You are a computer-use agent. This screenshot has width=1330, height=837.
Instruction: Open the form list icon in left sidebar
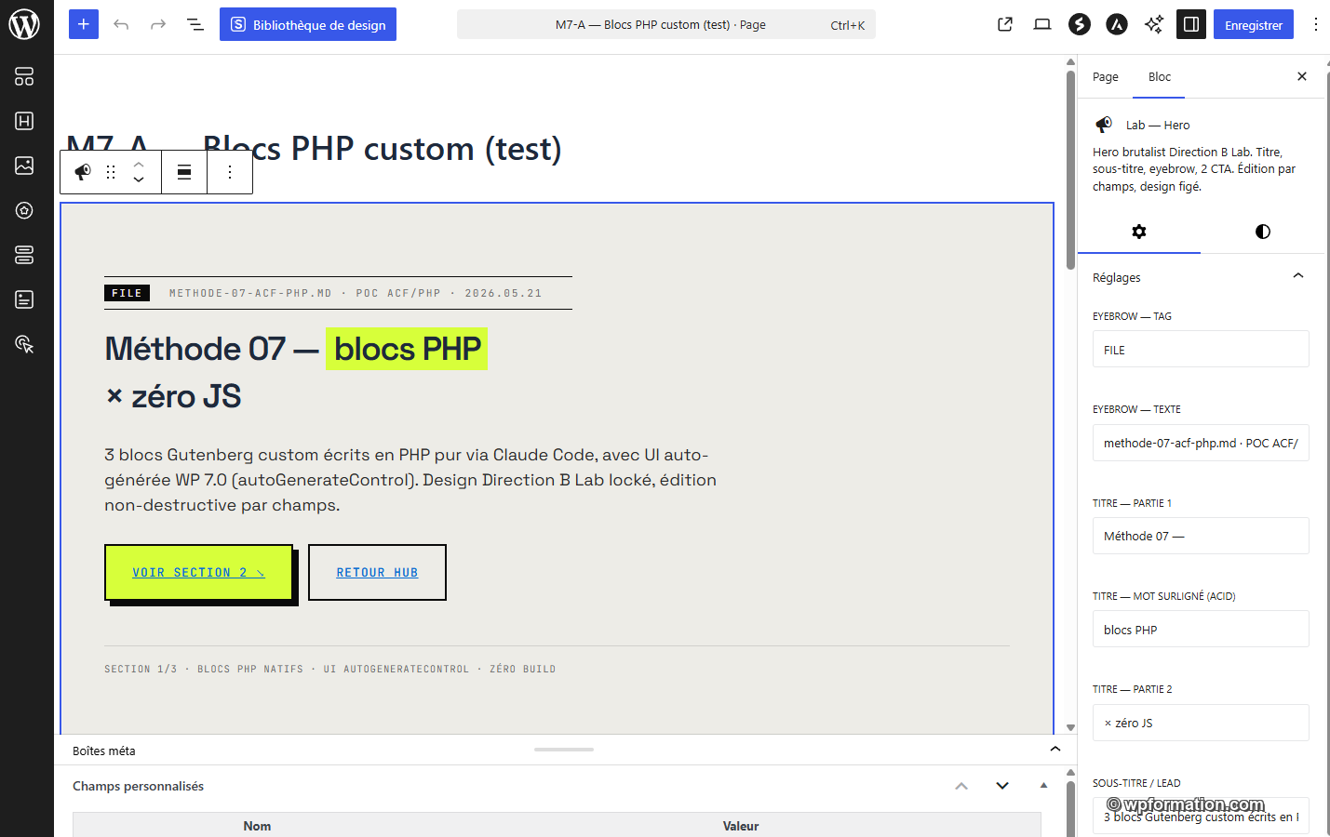(25, 299)
